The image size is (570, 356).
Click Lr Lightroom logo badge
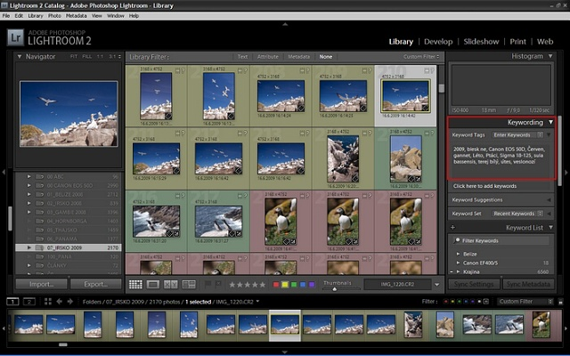point(15,37)
